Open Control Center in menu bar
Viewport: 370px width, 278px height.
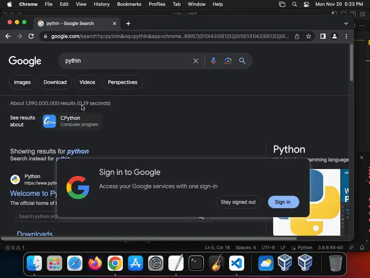[x=306, y=4]
